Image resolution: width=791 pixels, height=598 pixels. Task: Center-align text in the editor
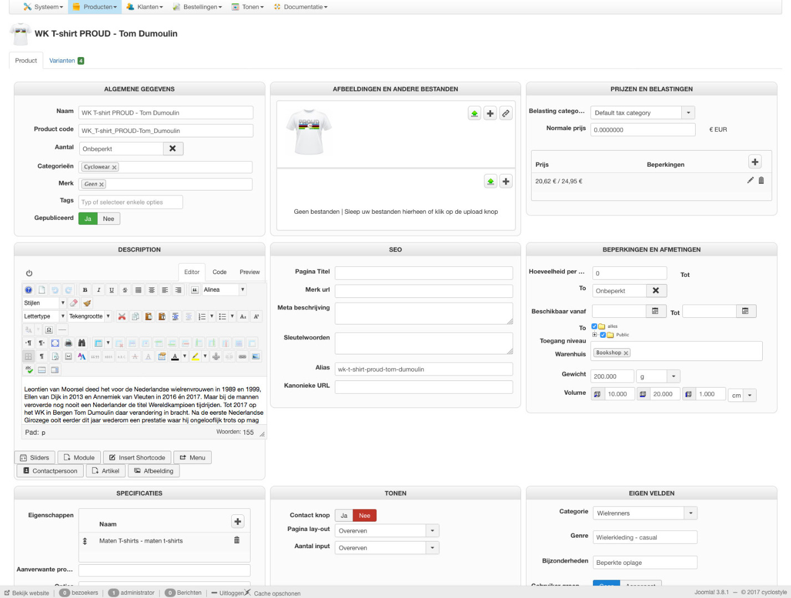tap(151, 290)
